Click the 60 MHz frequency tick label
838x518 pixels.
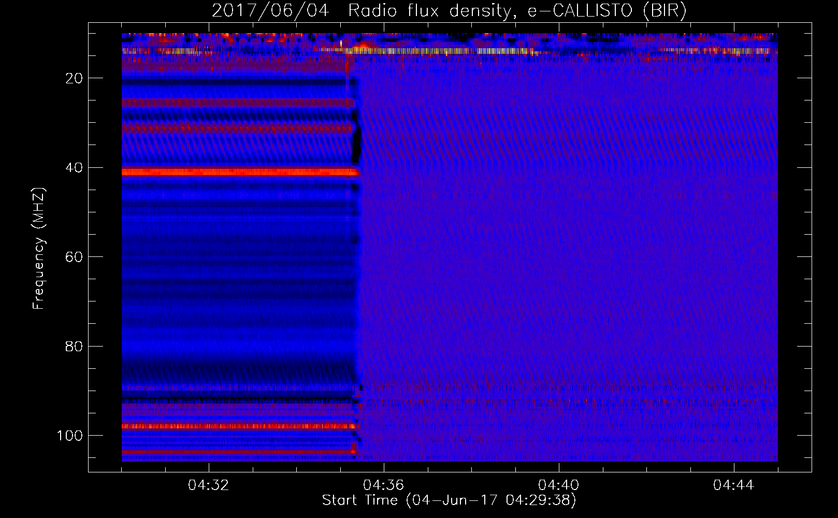(75, 257)
